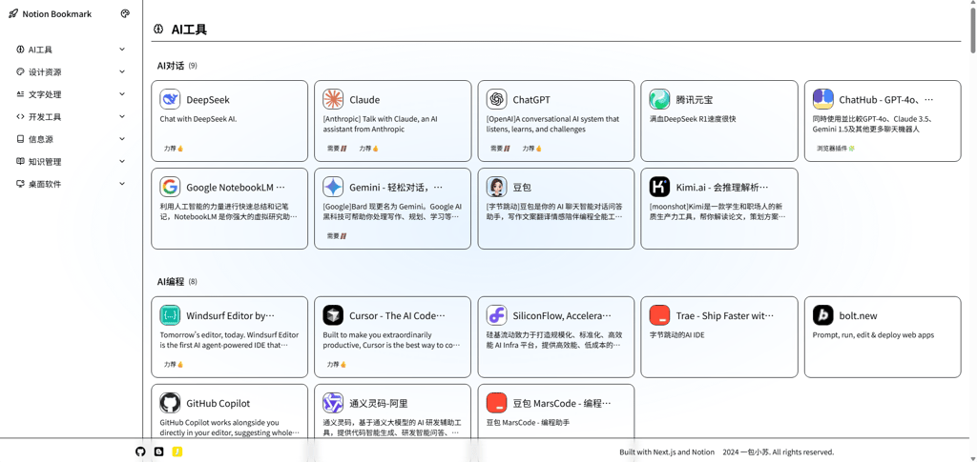Click the Cursor cube logo
This screenshot has width=977, height=462.
[x=333, y=315]
